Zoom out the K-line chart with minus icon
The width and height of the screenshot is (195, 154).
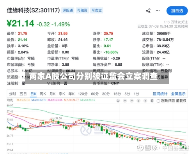click(132, 101)
